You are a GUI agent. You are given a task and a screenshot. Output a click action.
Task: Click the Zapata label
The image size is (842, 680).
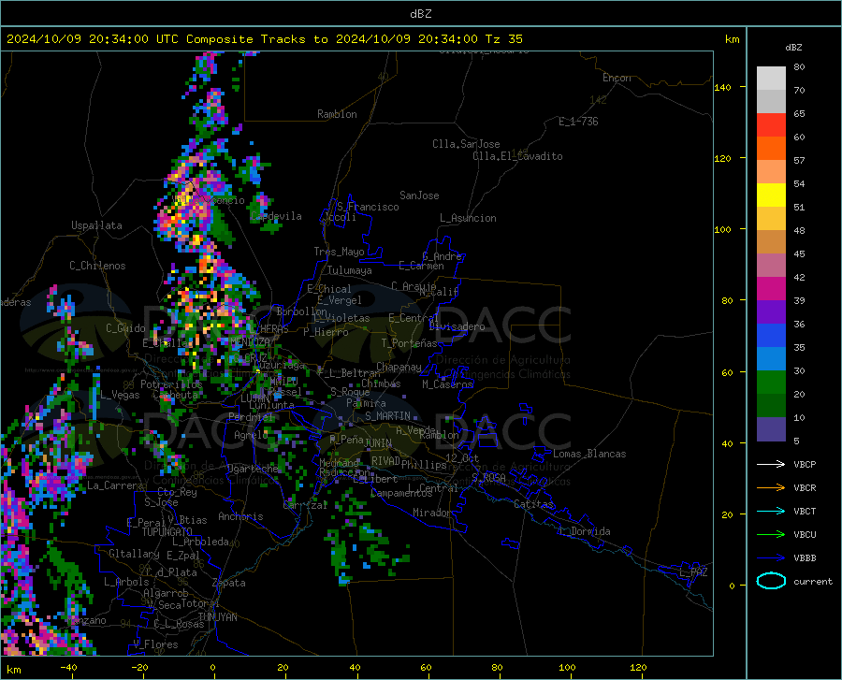229,583
